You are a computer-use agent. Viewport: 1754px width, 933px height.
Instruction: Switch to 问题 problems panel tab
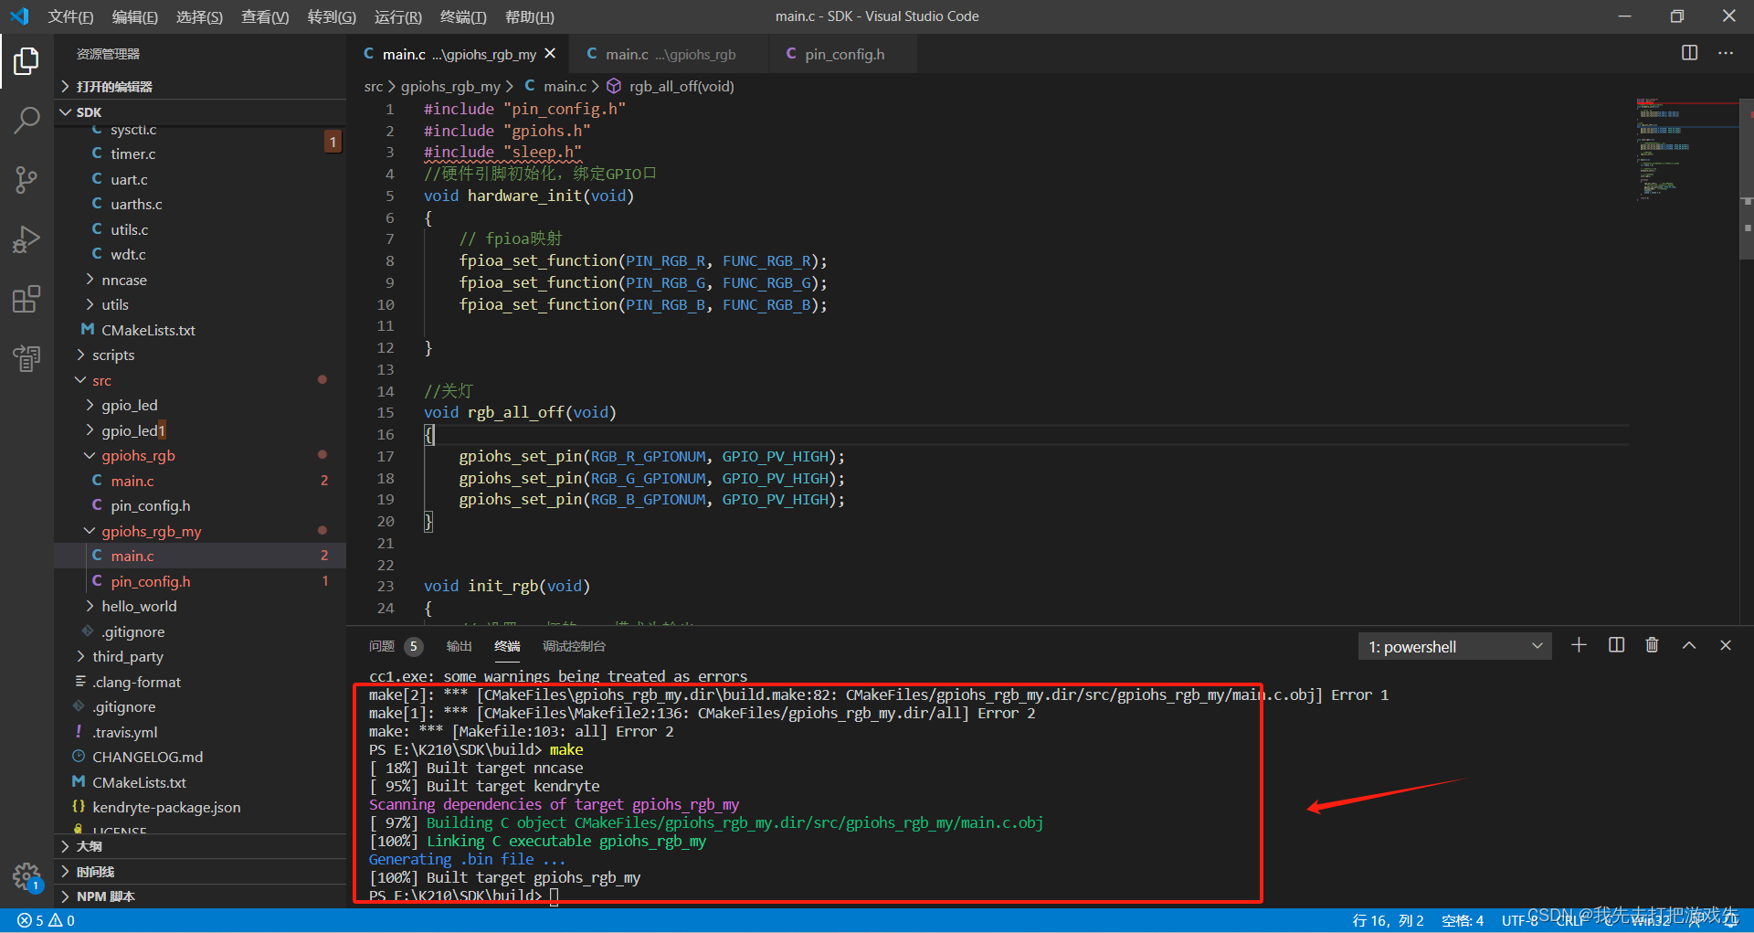tap(395, 646)
